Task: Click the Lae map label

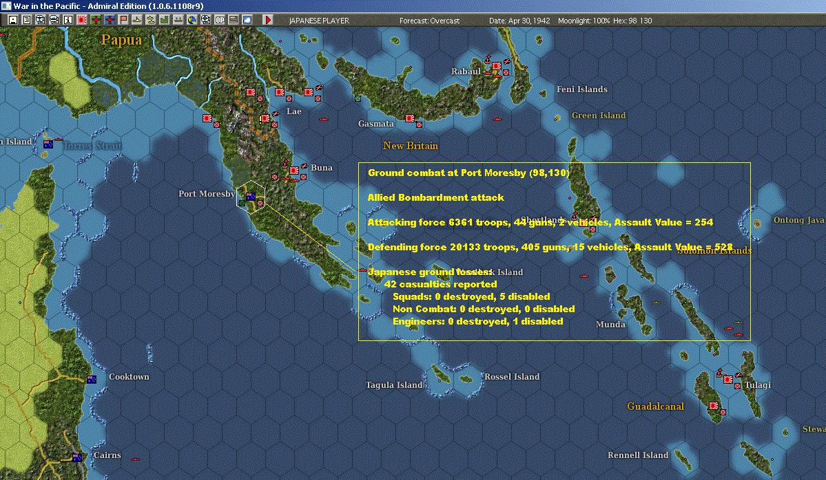Action: coord(294,111)
